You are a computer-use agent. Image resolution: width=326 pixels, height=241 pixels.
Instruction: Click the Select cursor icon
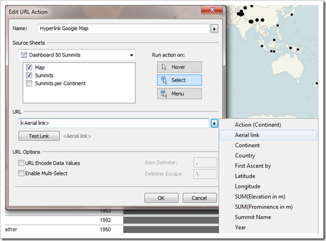click(164, 80)
